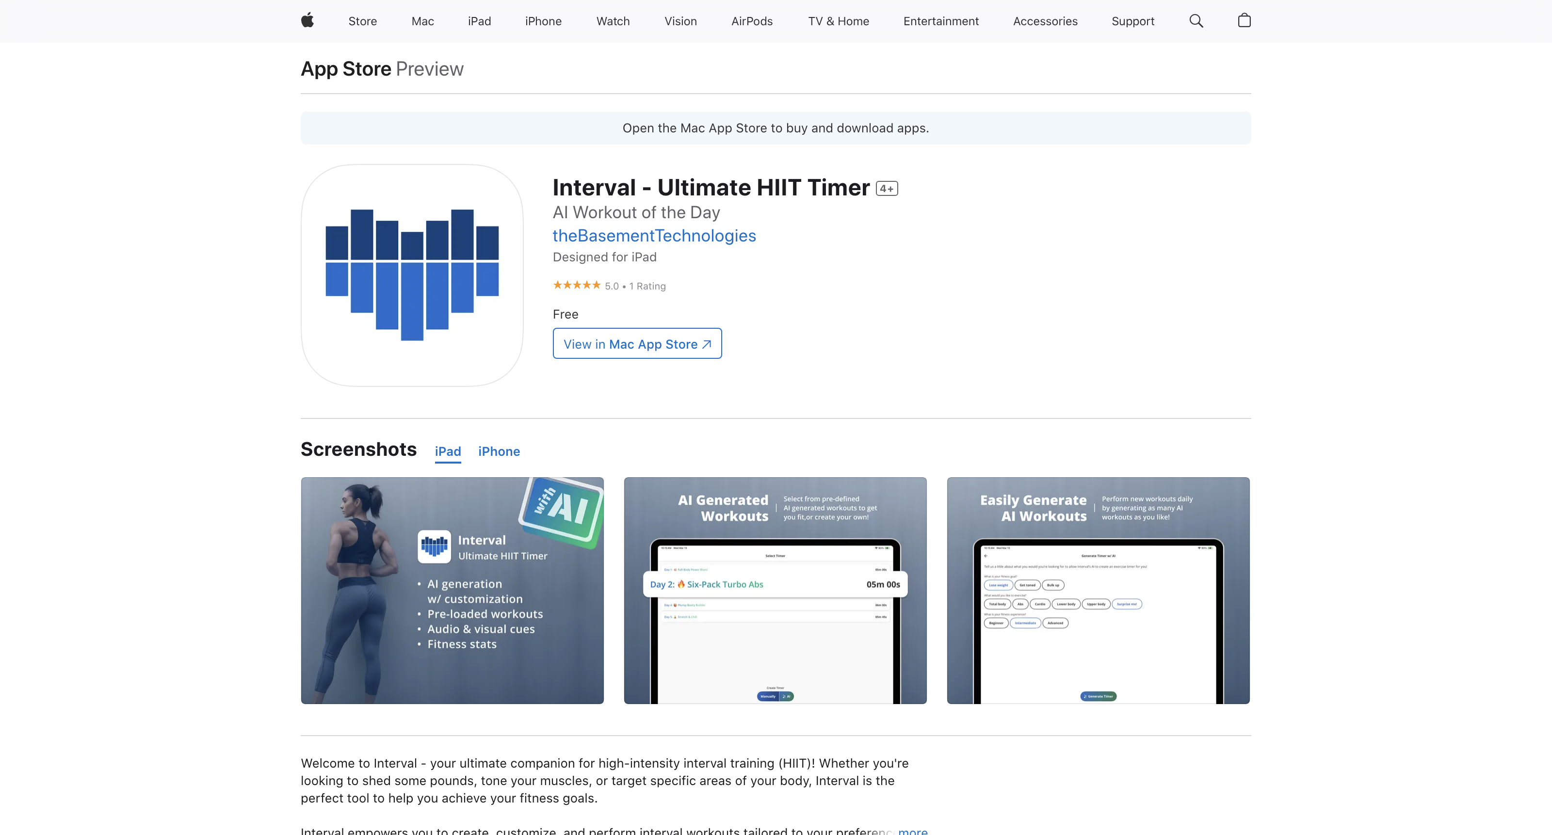This screenshot has height=835, width=1552.
Task: Click the '5.0 • 1 Rating' text
Action: pos(635,286)
